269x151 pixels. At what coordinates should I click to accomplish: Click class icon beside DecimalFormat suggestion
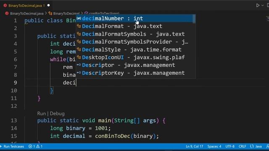tap(79, 26)
